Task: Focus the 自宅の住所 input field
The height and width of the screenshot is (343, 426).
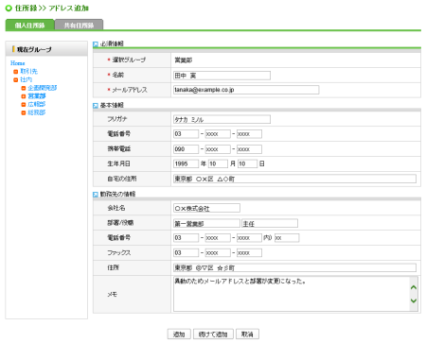Action: [294, 179]
